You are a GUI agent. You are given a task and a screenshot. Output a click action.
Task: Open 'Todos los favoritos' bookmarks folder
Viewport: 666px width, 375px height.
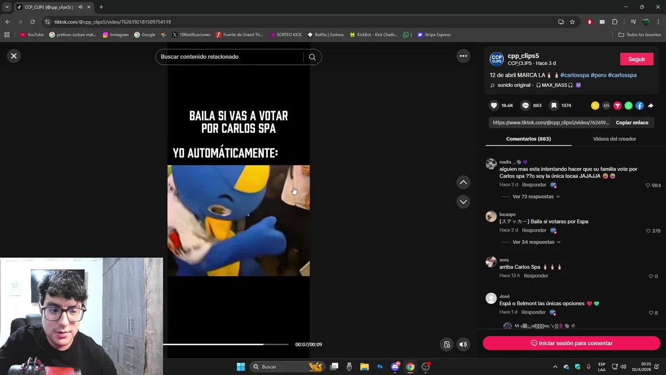click(639, 35)
